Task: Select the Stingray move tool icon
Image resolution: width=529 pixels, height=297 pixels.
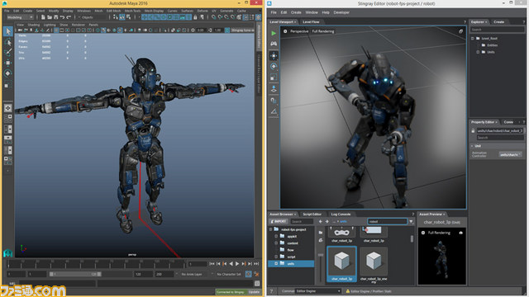Action: 274,55
